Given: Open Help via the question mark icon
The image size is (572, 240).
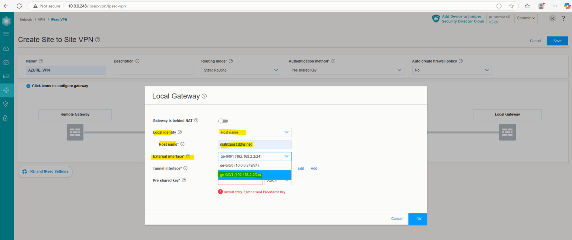Looking at the screenshot, I should pyautogui.click(x=563, y=18).
